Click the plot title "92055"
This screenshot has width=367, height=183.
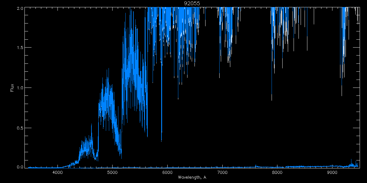[192, 3]
